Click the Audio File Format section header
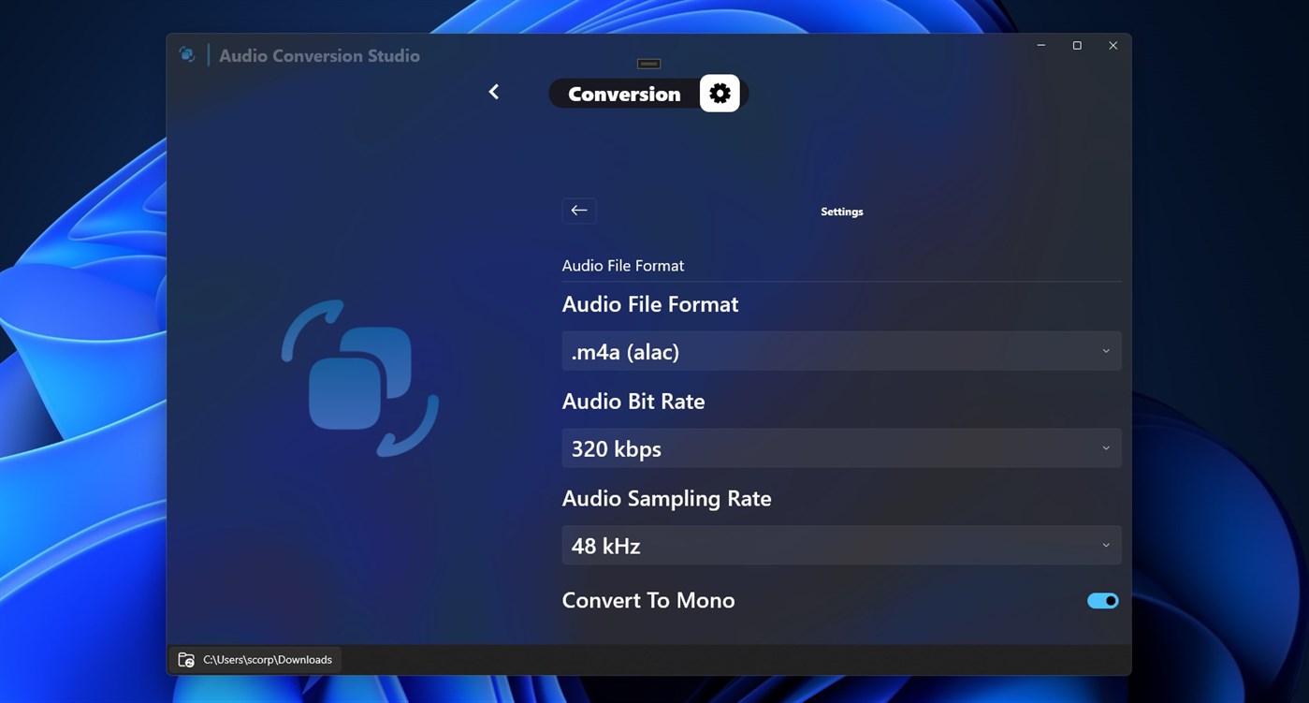The height and width of the screenshot is (703, 1309). (x=622, y=265)
